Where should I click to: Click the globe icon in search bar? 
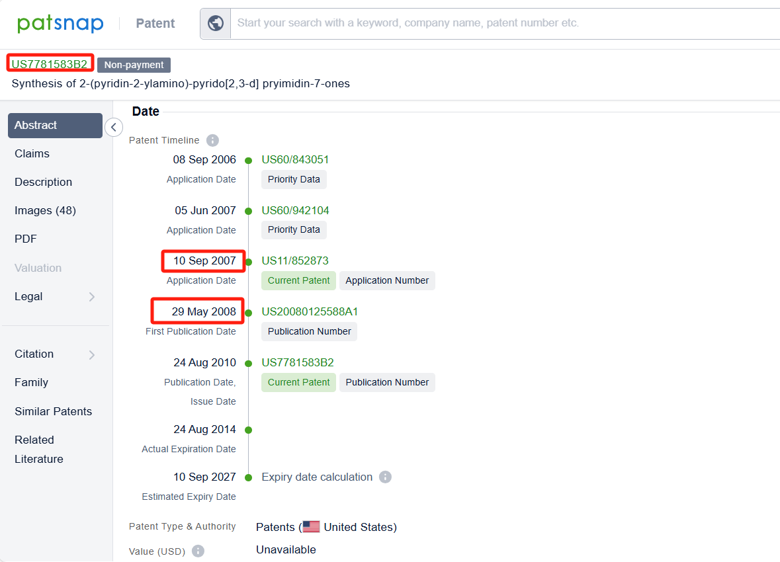click(216, 24)
